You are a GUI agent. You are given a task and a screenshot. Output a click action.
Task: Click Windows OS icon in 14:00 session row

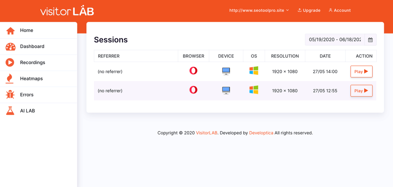pos(254,71)
